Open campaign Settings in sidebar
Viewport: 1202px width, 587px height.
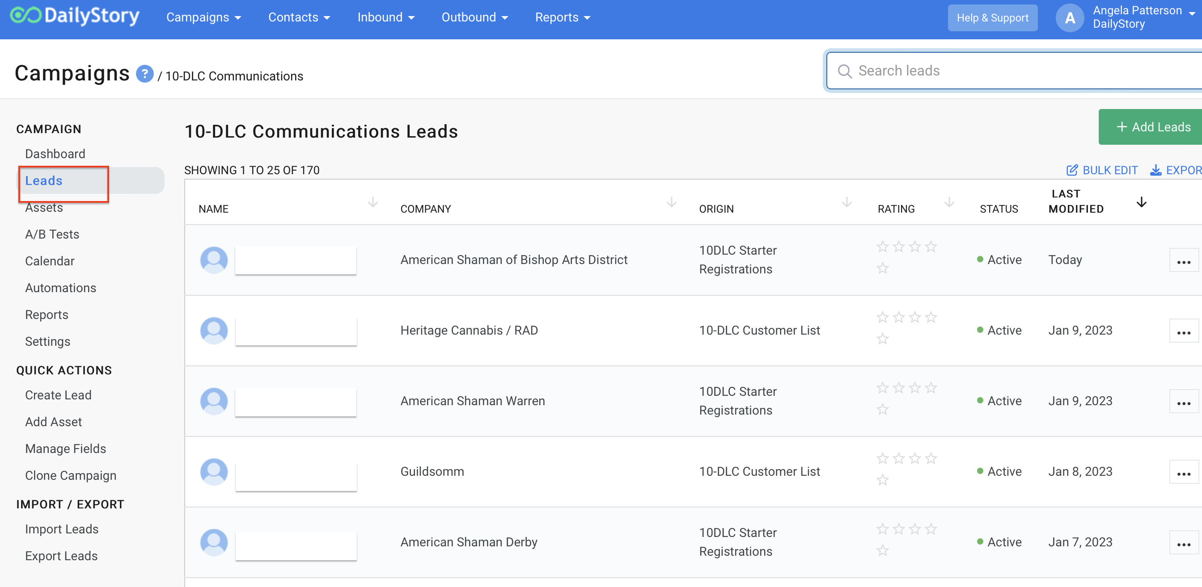pyautogui.click(x=47, y=342)
